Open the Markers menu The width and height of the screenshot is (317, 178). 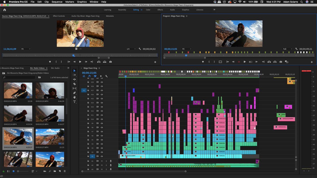[70, 2]
